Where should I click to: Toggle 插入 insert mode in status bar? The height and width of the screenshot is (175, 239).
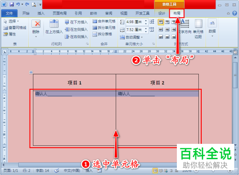point(89,171)
